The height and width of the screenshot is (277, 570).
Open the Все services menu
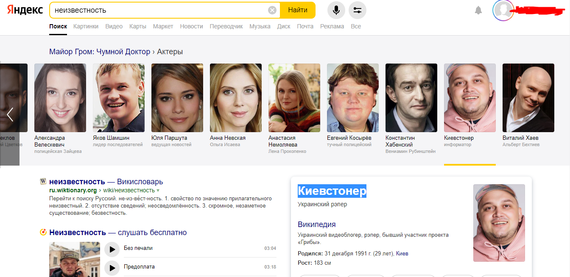point(356,26)
